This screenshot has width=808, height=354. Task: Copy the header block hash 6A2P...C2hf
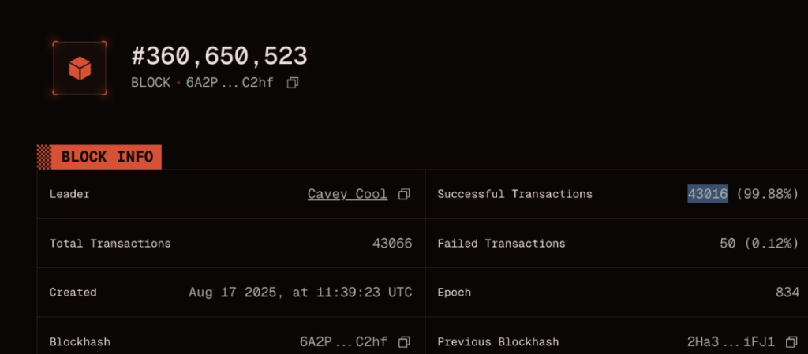coord(293,83)
